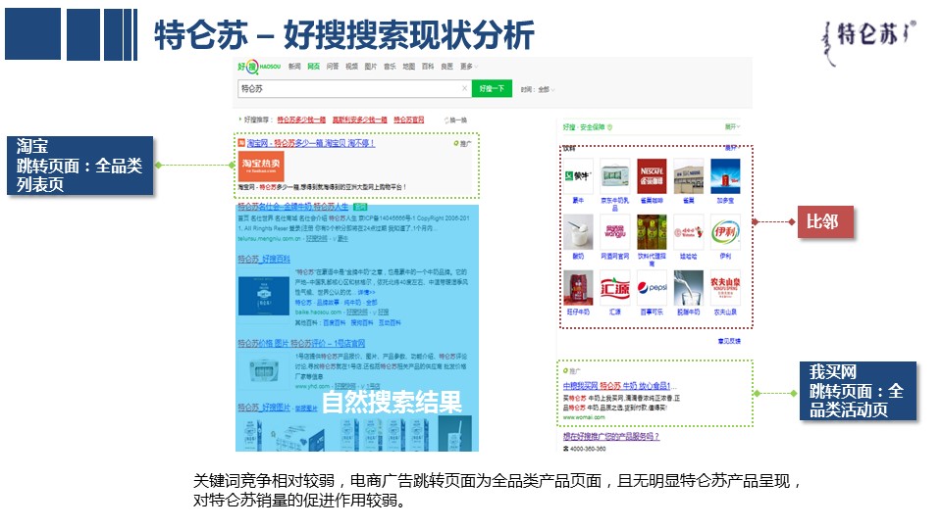Open the Huiyuan (汇源) brand icon
942x529 pixels.
click(x=614, y=287)
